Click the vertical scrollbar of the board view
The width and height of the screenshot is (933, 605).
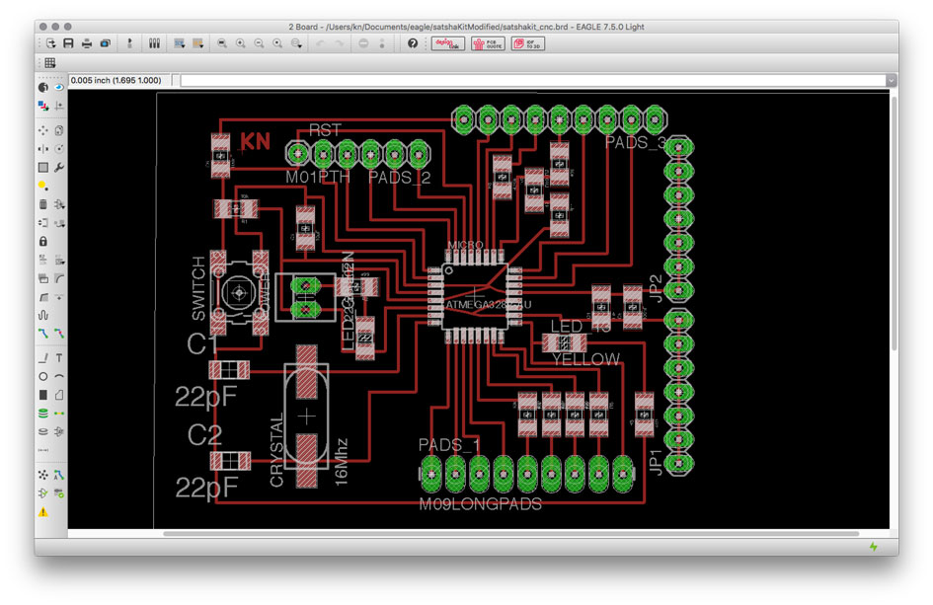point(894,223)
